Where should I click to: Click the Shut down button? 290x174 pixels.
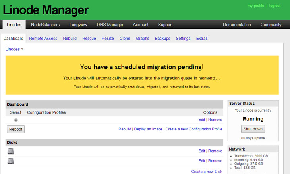pos(253,129)
